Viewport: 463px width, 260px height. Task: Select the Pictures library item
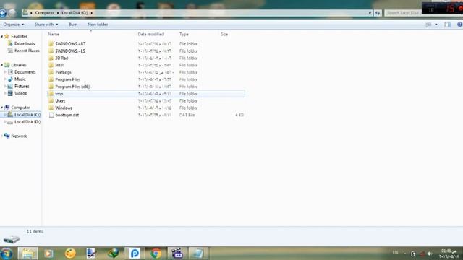(x=22, y=86)
